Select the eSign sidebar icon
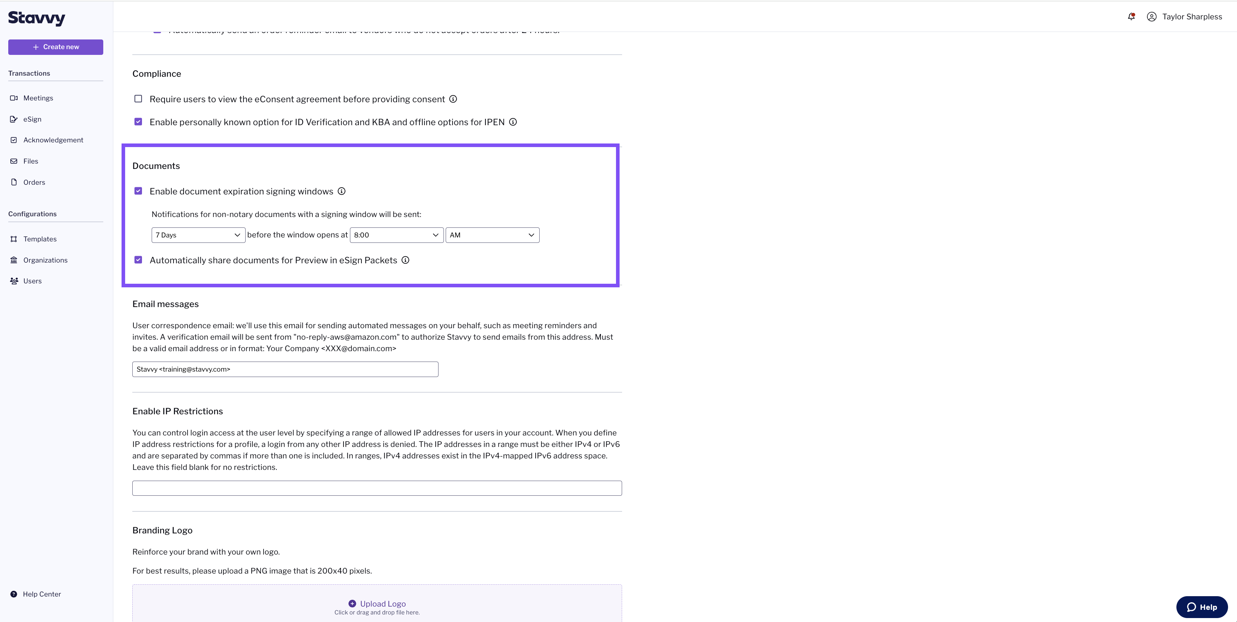Viewport: 1237px width, 622px height. pos(14,119)
